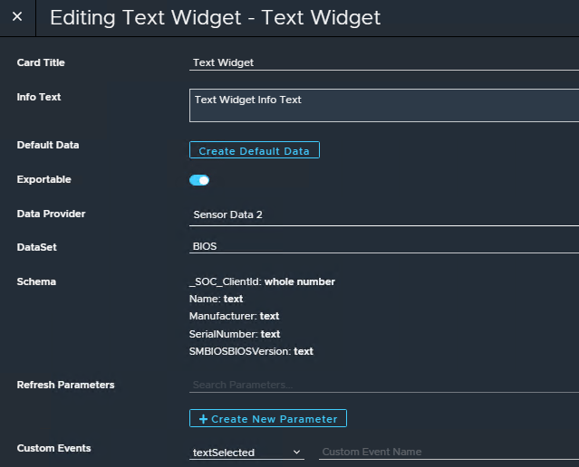This screenshot has width=579, height=467.
Task: Click the Create Default Data button
Action: [x=255, y=150]
